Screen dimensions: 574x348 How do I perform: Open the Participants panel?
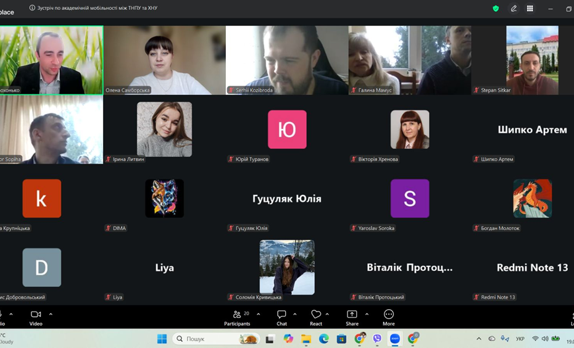[x=237, y=317]
